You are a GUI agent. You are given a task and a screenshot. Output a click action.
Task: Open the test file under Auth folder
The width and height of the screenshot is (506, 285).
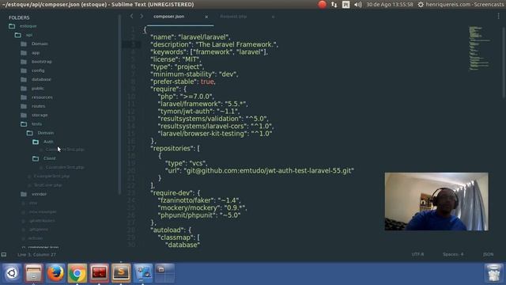[65, 150]
